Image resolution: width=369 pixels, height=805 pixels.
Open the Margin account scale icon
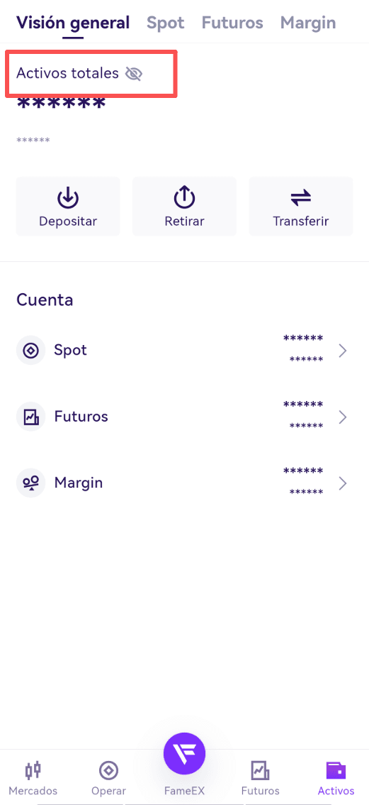click(30, 483)
